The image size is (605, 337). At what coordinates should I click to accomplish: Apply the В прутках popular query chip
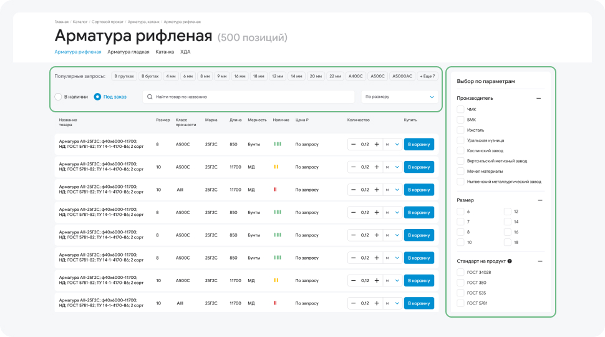pyautogui.click(x=124, y=76)
